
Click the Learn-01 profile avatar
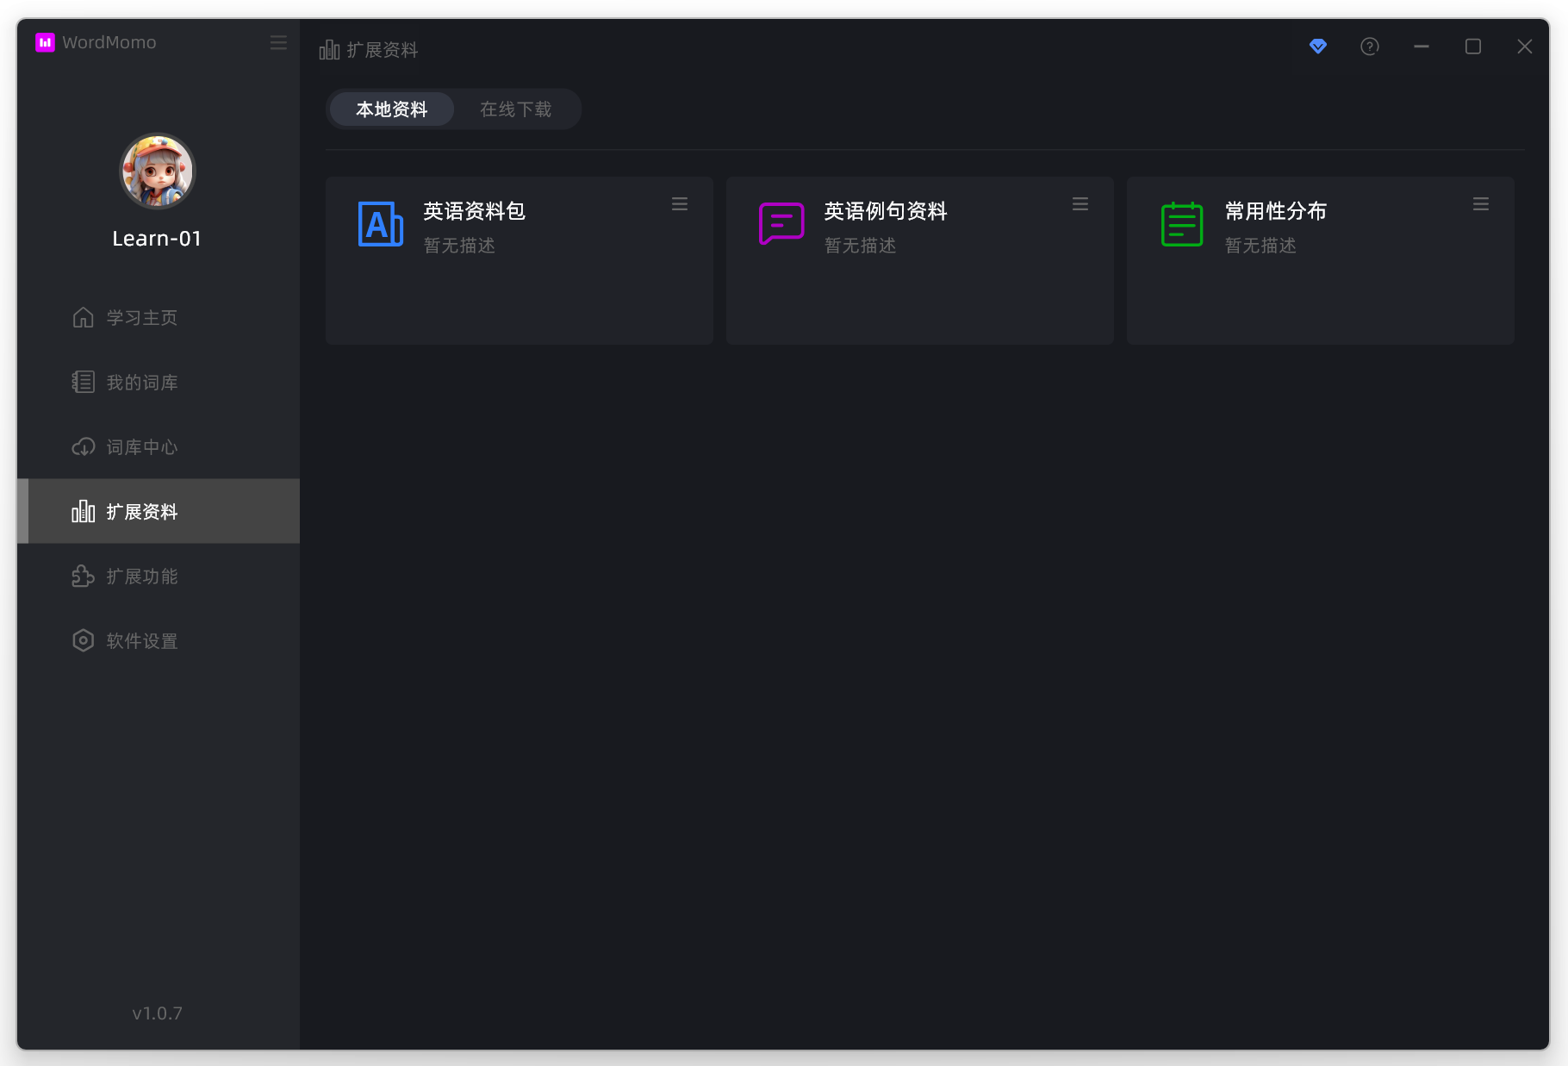(x=157, y=171)
